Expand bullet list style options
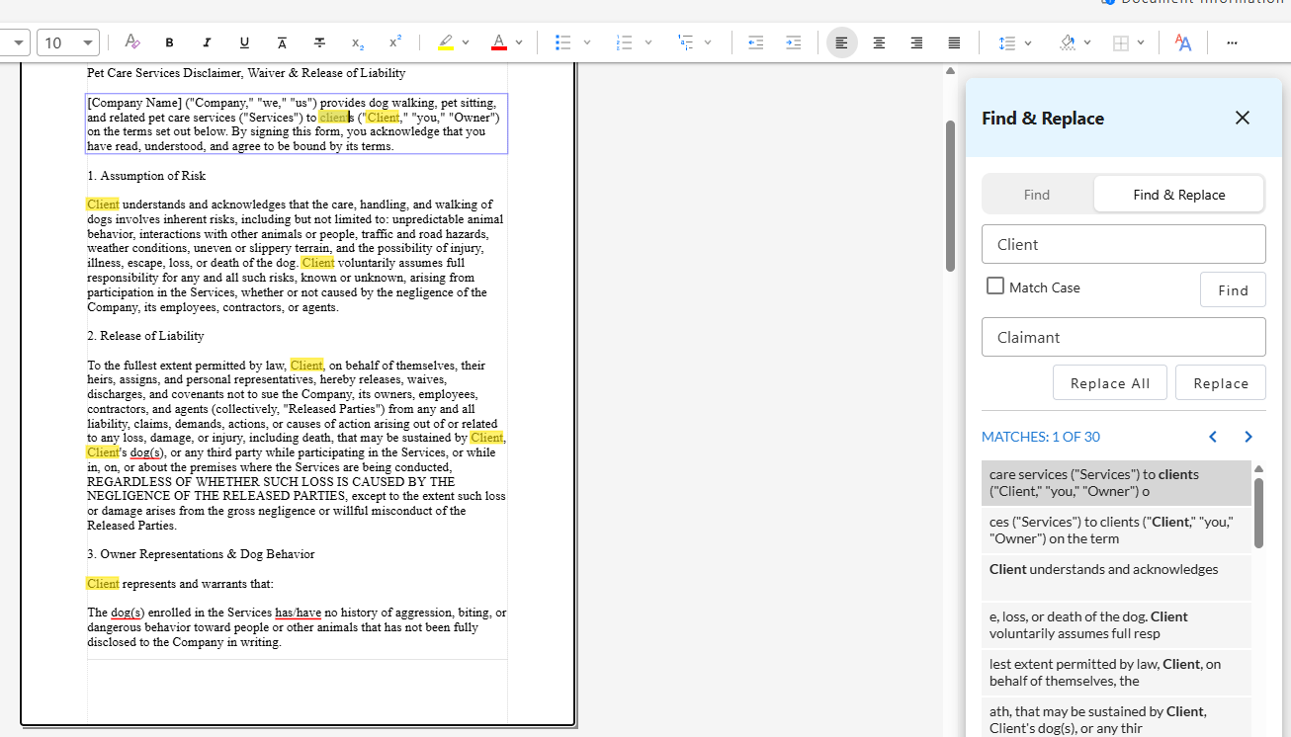 click(587, 42)
